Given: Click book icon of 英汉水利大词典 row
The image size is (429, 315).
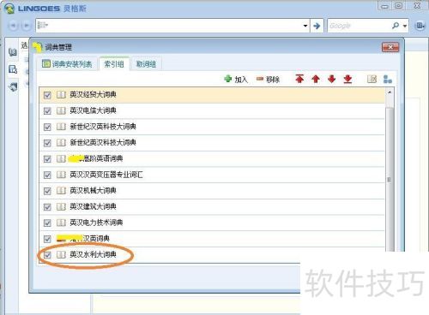Looking at the screenshot, I should coord(61,254).
